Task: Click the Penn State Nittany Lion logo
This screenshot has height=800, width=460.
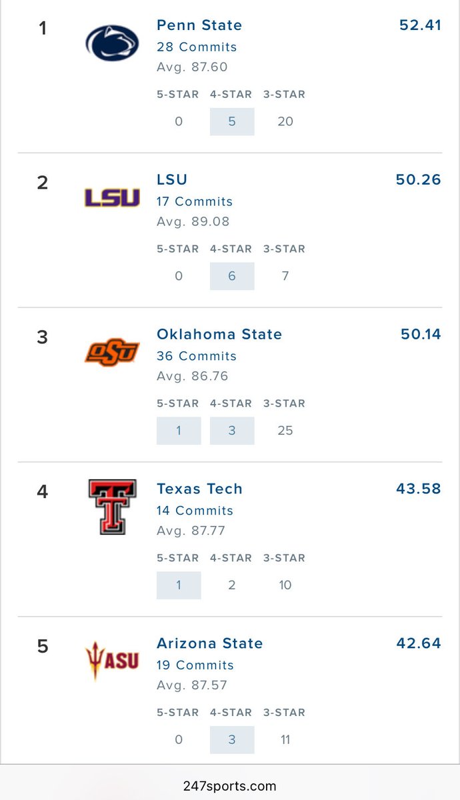Action: (112, 42)
